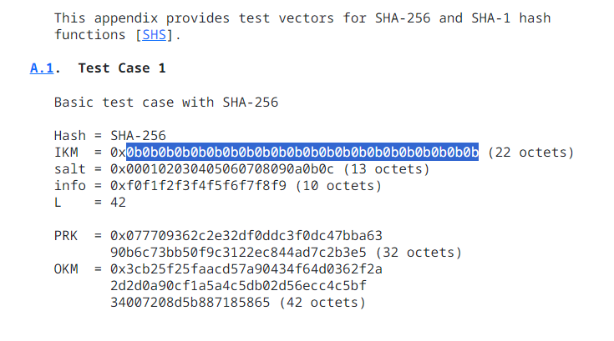
Task: Click the "(22 octets)" annotation
Action: [x=530, y=152]
